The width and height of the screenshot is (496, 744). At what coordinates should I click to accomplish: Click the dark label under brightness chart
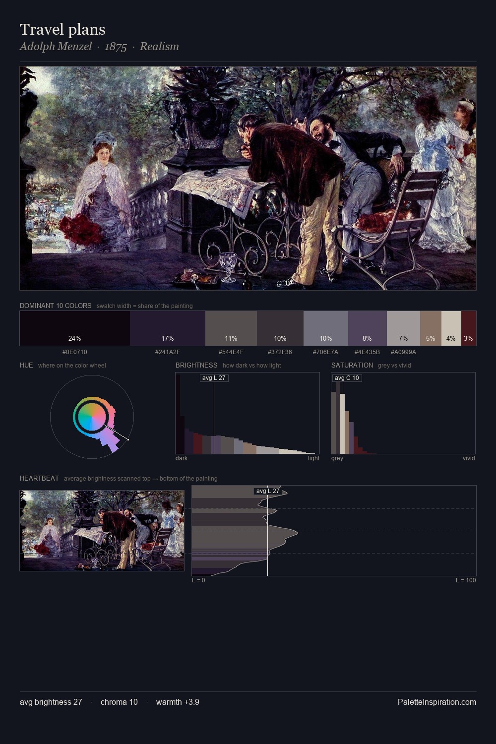[x=182, y=458]
